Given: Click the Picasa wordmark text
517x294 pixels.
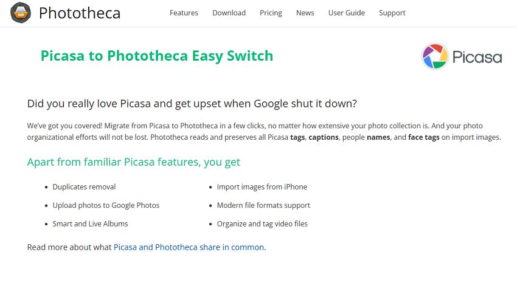Looking at the screenshot, I should [477, 58].
